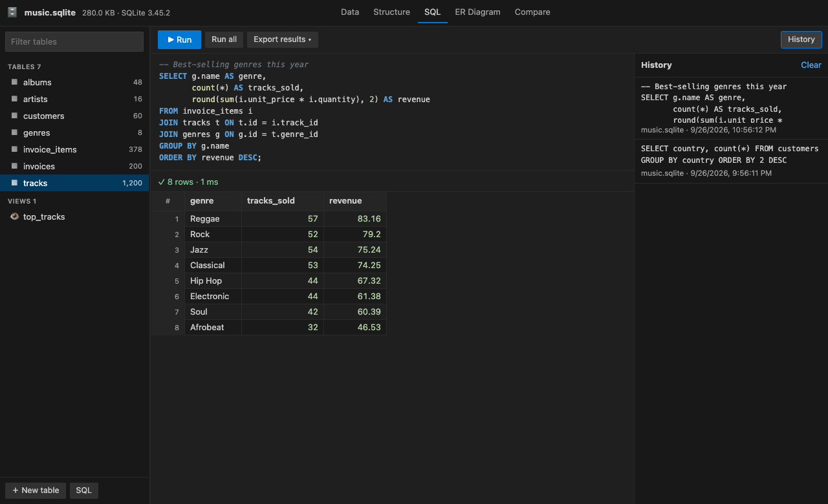Click the tracks table icon
Viewport: 828px width, 504px height.
[x=14, y=183]
